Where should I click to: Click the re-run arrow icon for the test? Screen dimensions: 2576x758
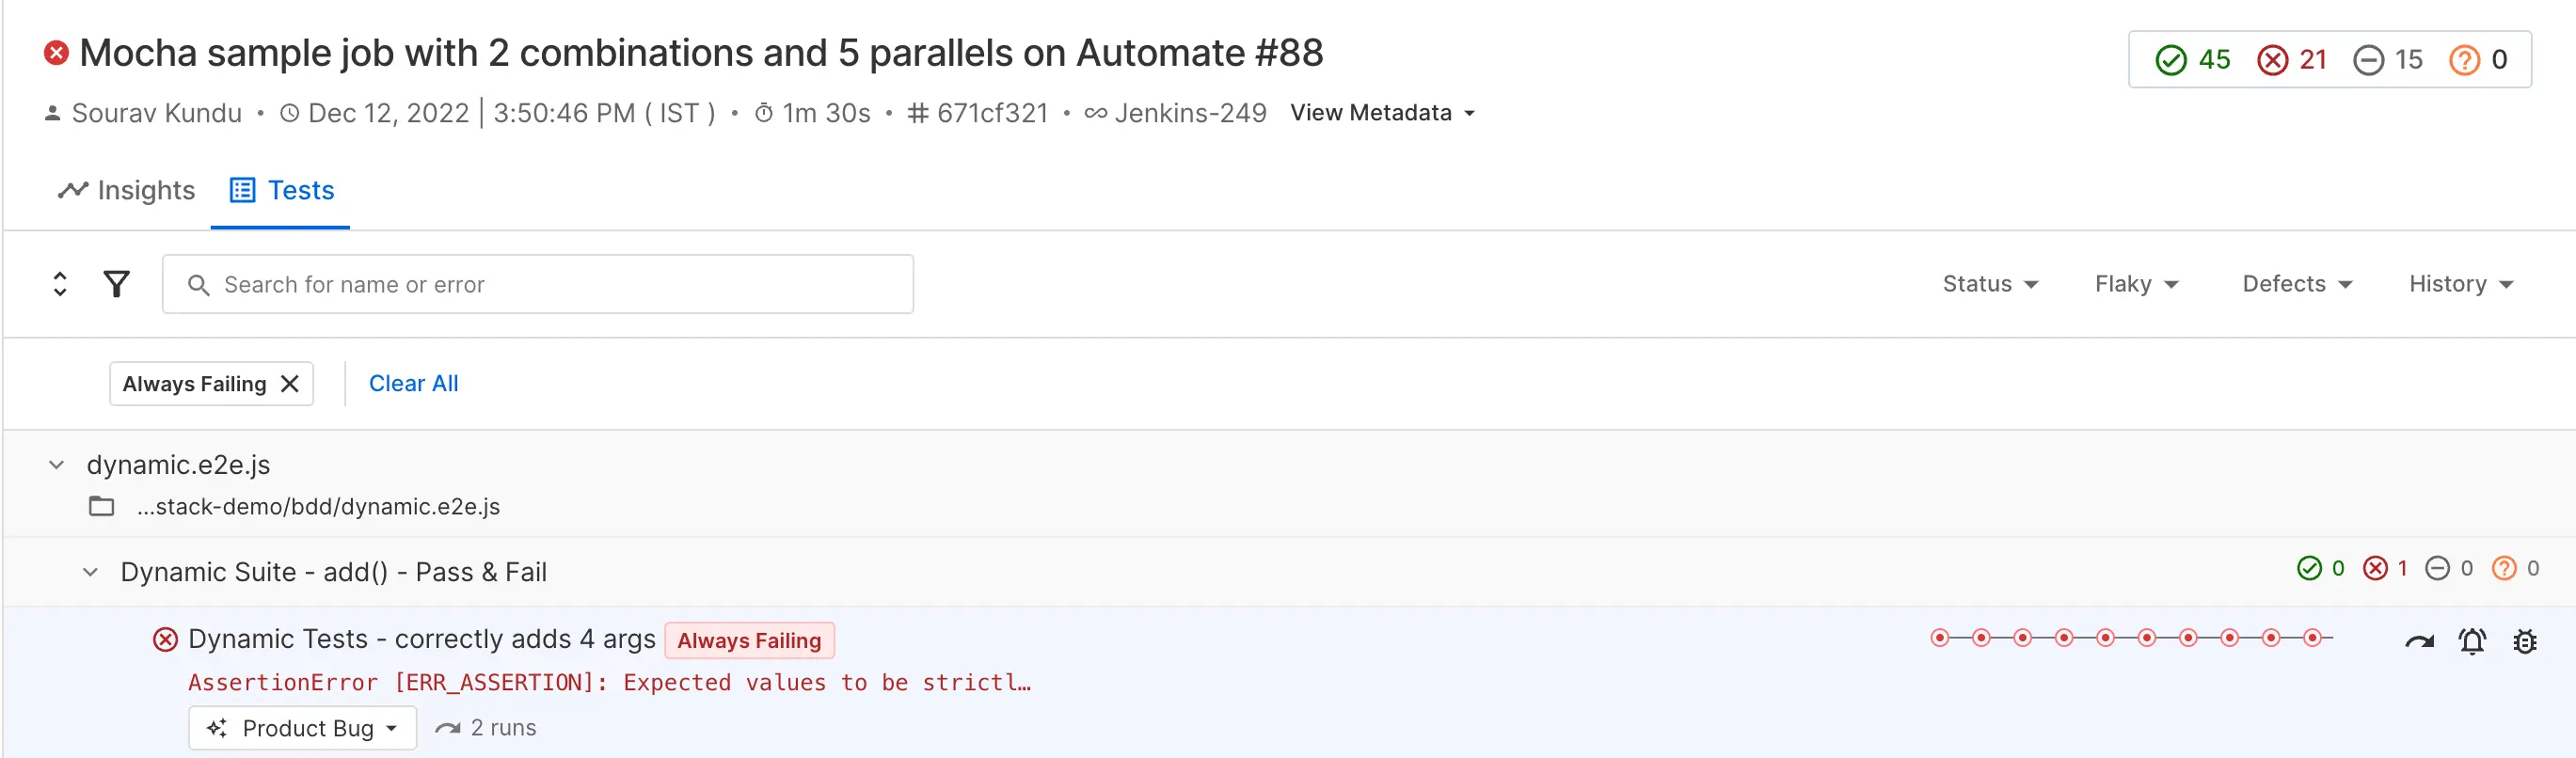pos(2419,641)
